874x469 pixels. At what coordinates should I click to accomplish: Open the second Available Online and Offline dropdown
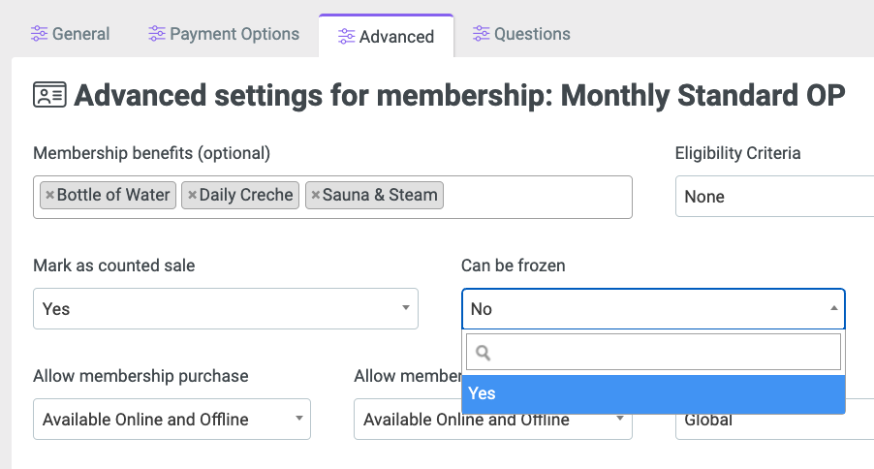point(493,419)
